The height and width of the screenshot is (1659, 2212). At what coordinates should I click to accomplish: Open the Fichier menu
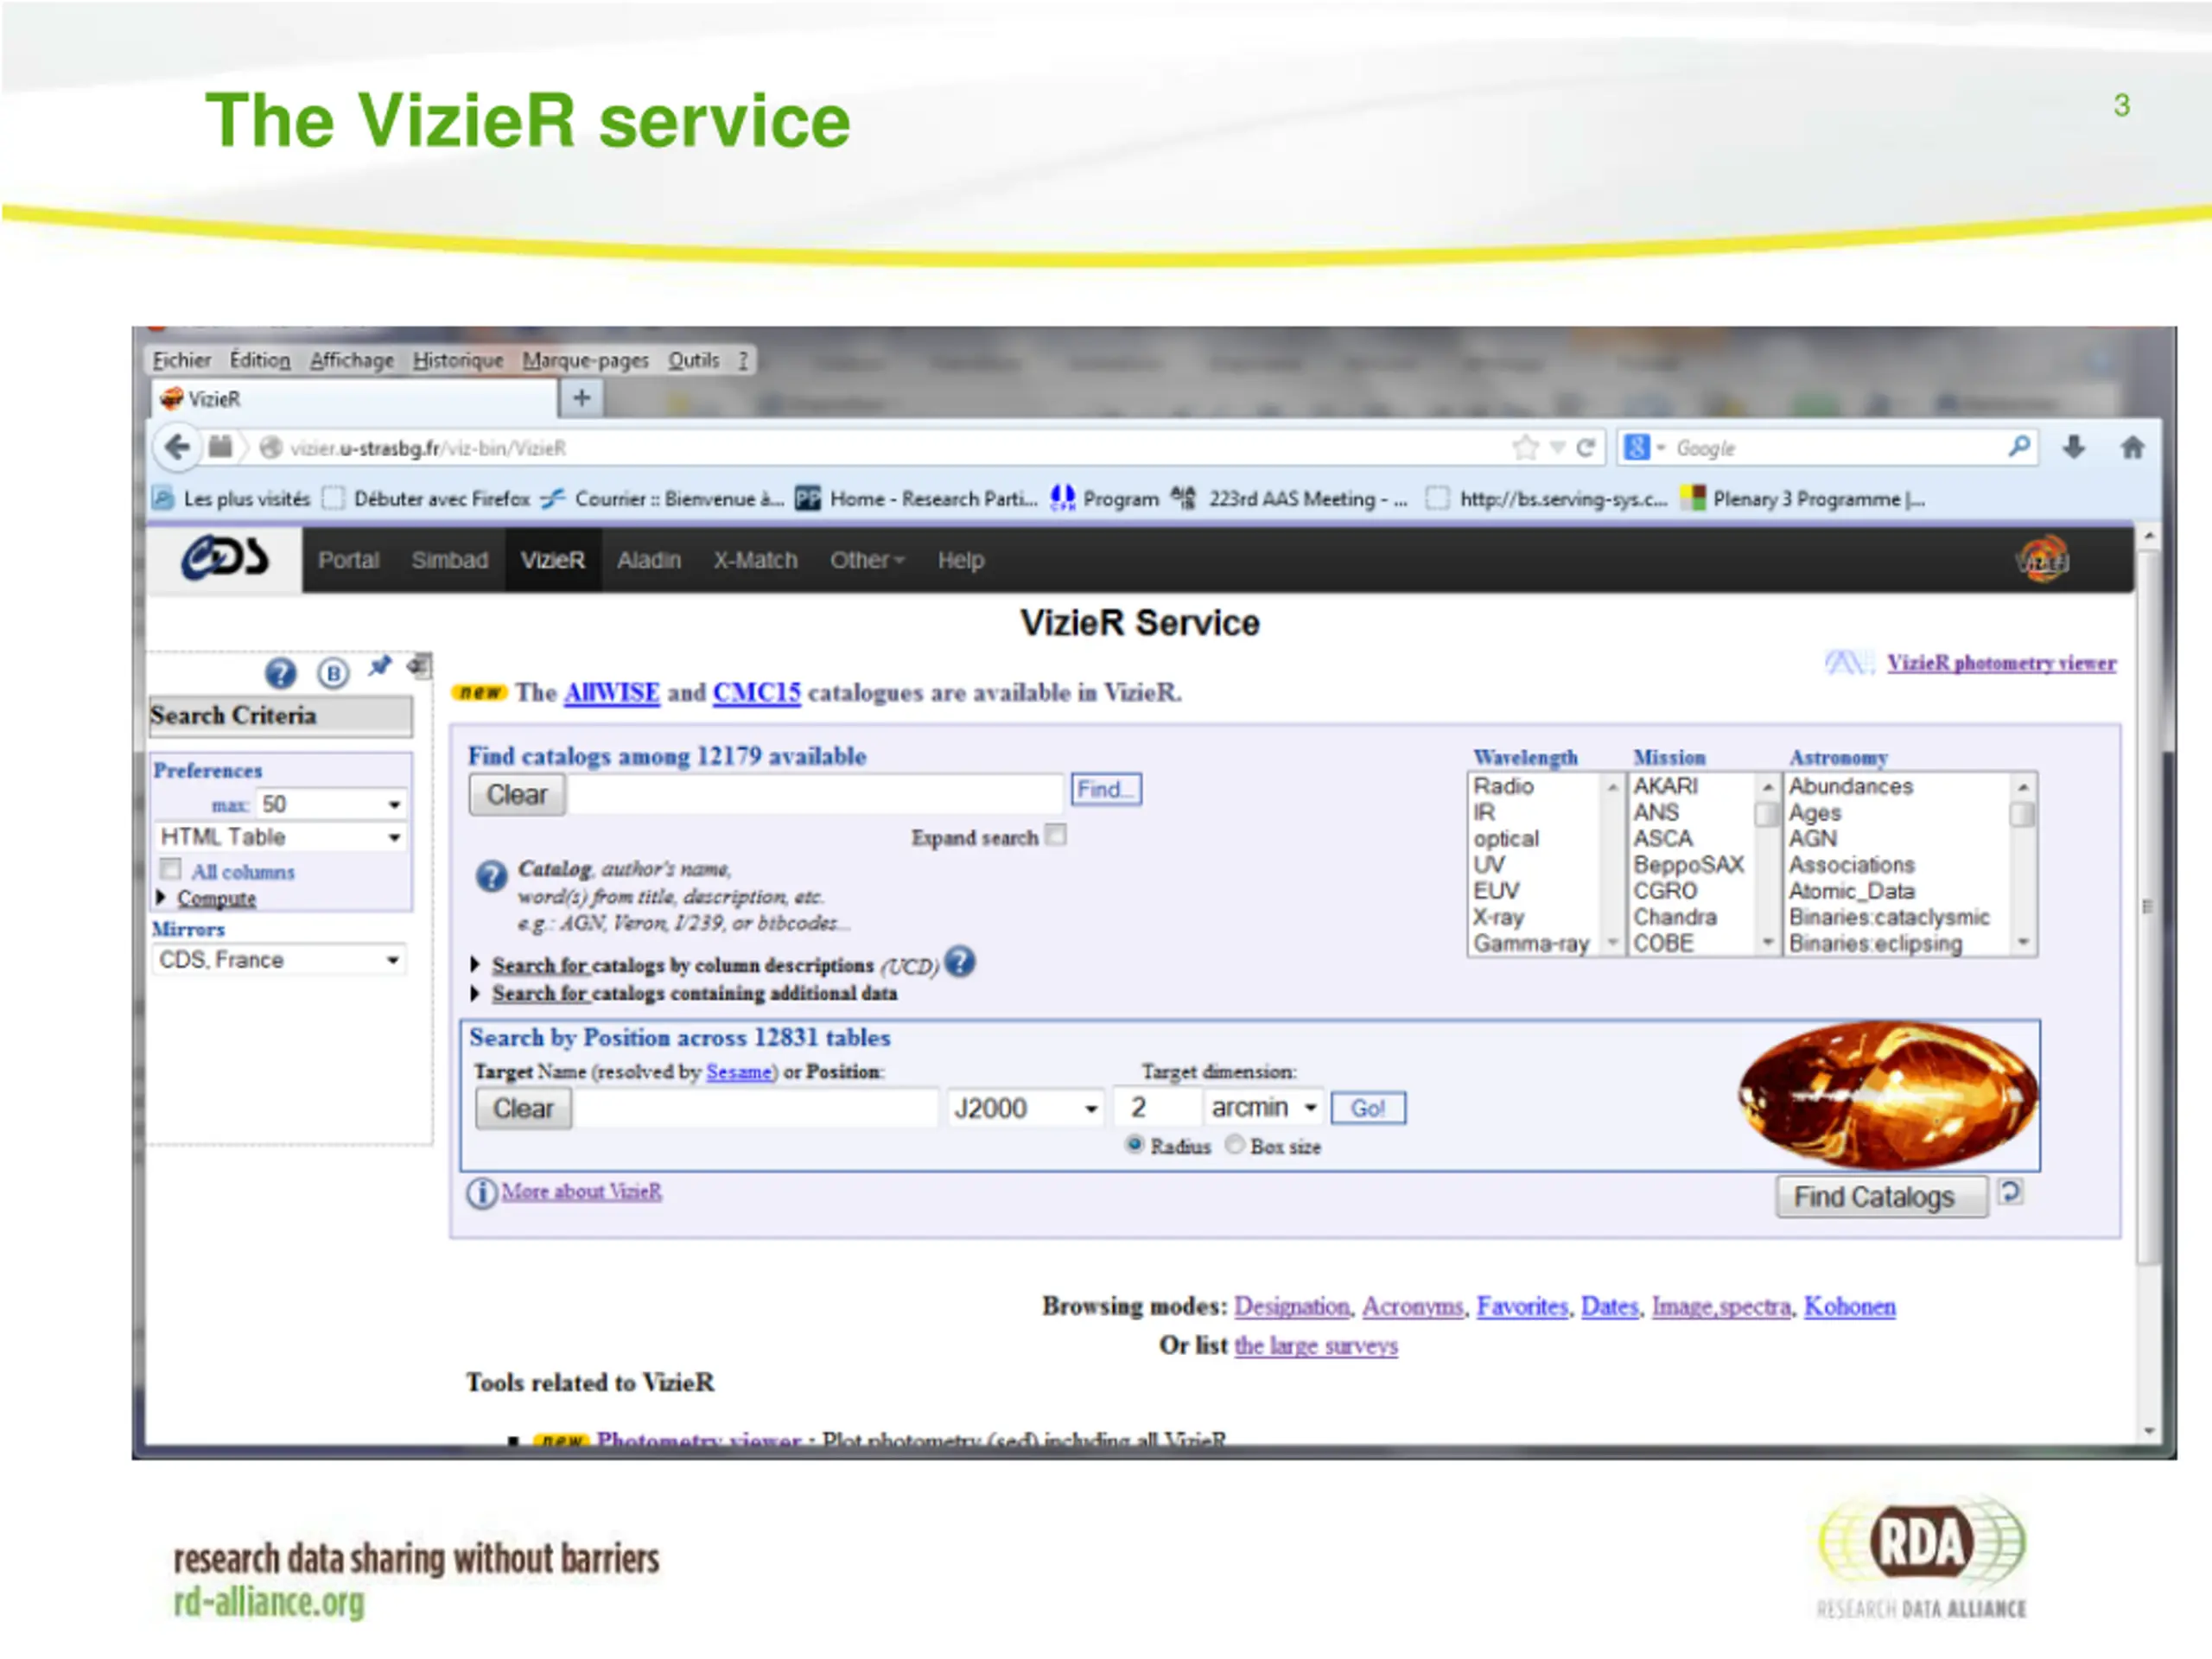(181, 360)
